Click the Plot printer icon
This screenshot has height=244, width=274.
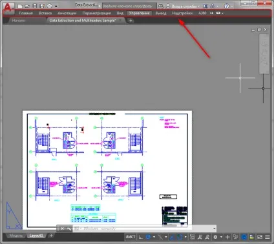[x=49, y=6]
